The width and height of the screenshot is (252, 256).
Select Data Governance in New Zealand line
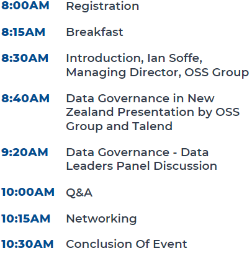pyautogui.click(x=140, y=99)
